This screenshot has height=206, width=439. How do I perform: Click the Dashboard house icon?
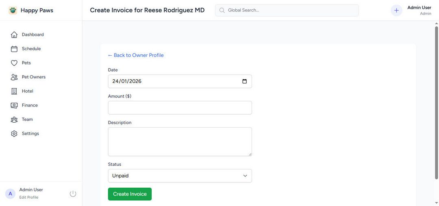coord(14,35)
